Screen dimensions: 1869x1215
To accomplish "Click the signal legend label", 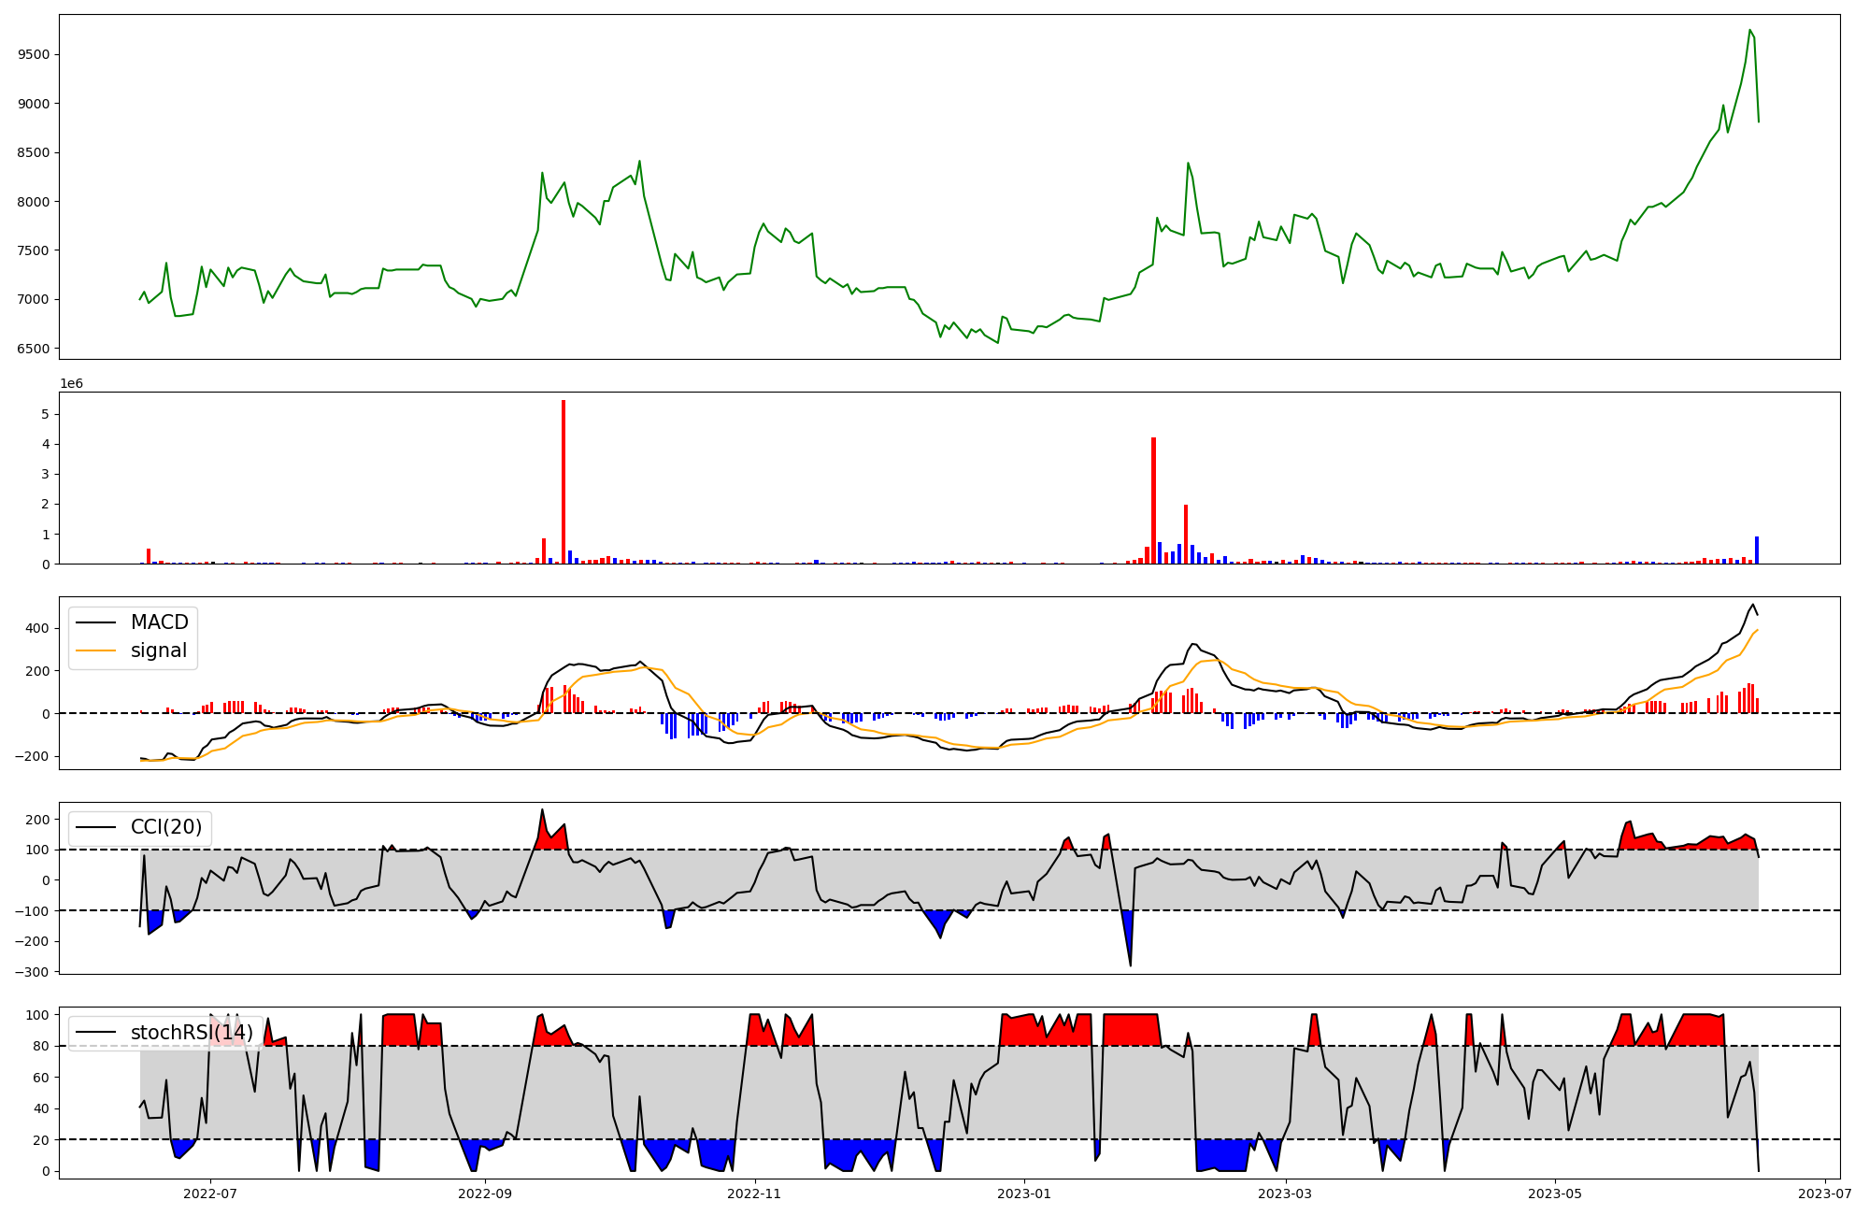I will click(x=159, y=650).
